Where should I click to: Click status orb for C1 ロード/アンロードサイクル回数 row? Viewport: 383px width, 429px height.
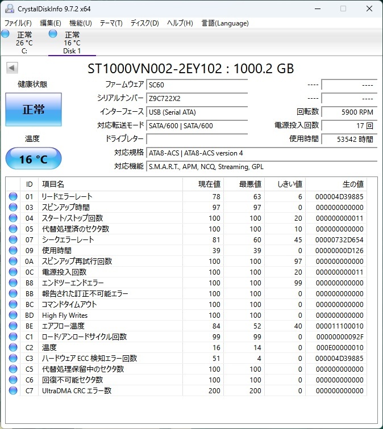13,337
